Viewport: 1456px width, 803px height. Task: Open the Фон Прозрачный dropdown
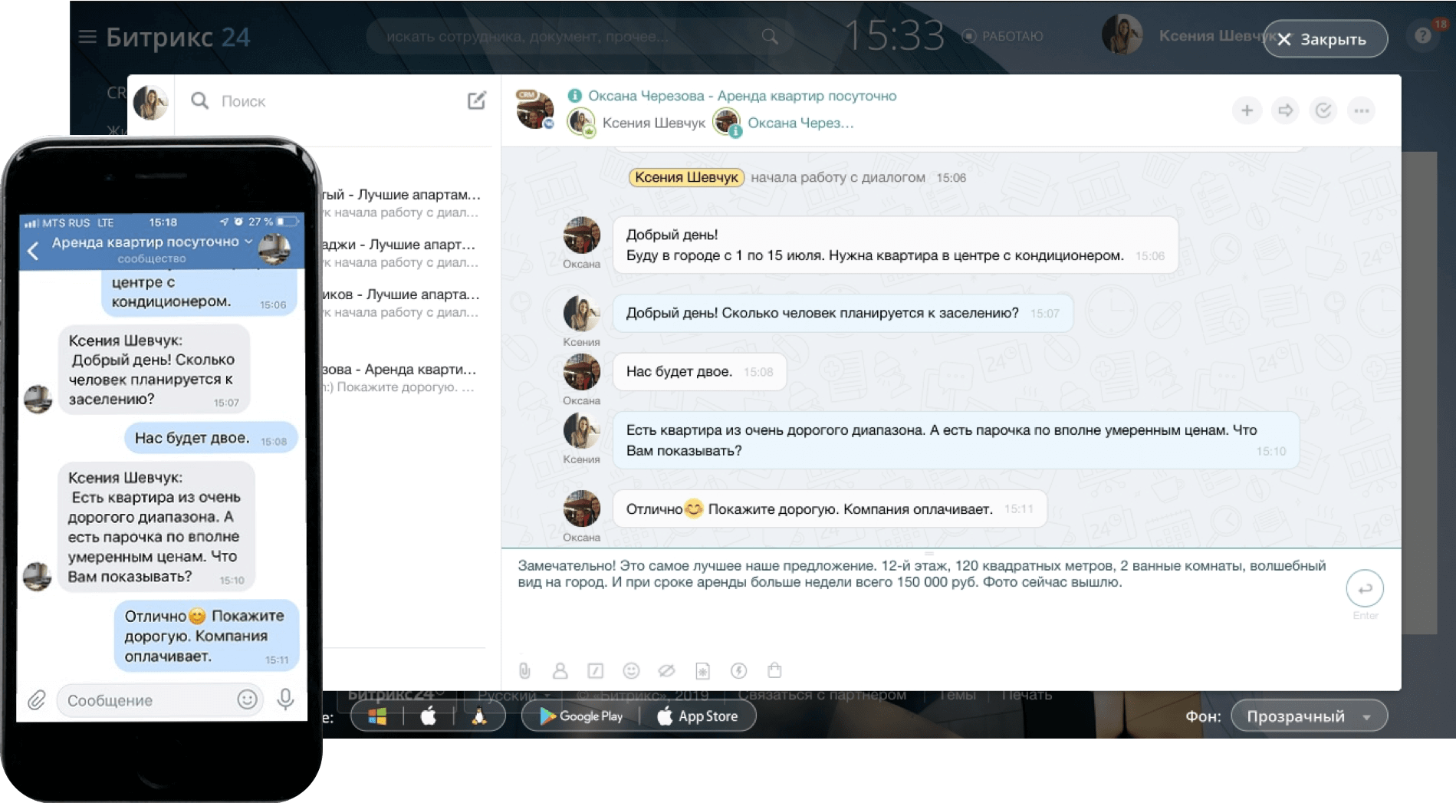[1309, 716]
